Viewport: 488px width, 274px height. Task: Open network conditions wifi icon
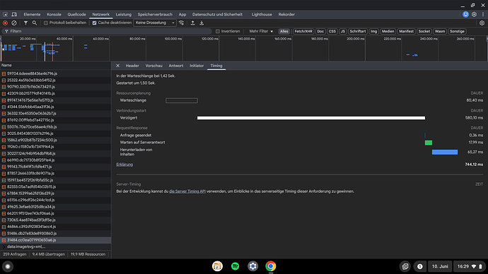(182, 23)
